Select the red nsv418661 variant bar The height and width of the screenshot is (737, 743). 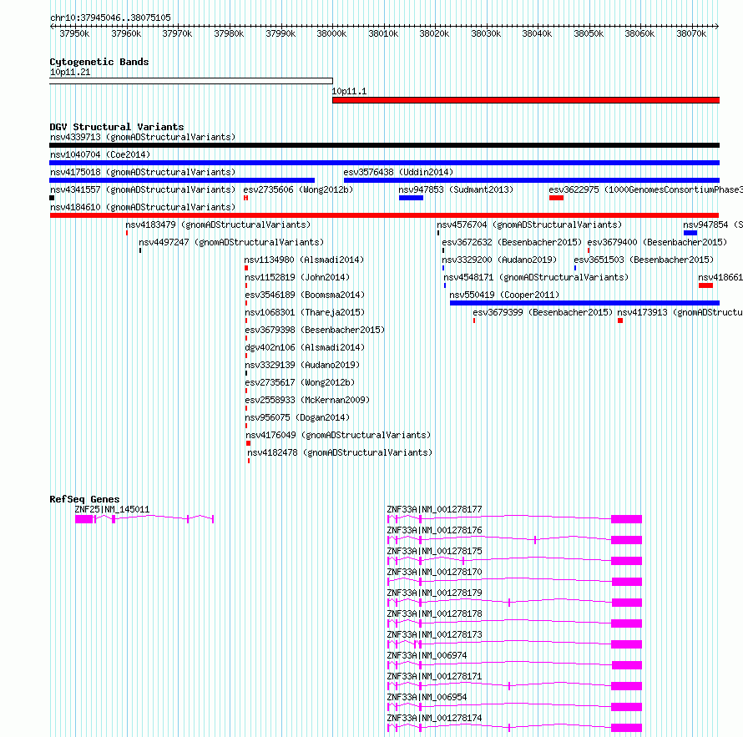point(705,285)
